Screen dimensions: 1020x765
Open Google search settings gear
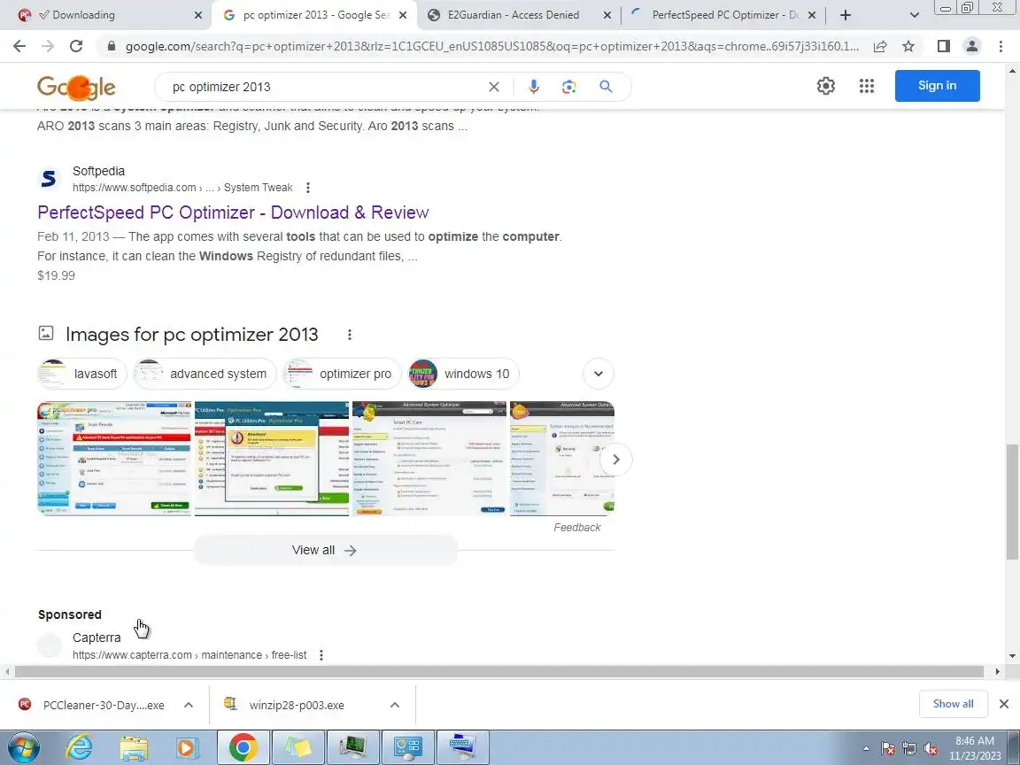pyautogui.click(x=825, y=86)
